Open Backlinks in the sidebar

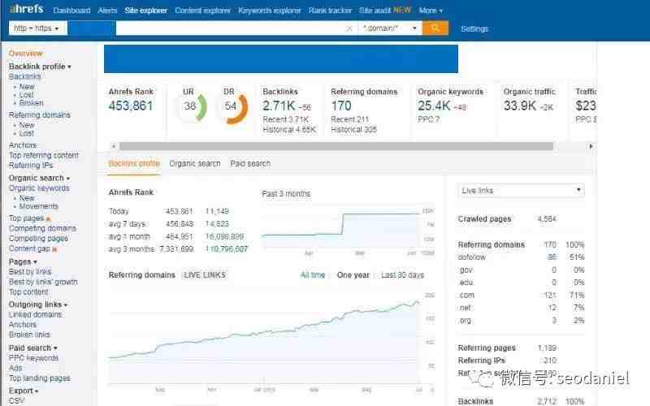[x=25, y=76]
